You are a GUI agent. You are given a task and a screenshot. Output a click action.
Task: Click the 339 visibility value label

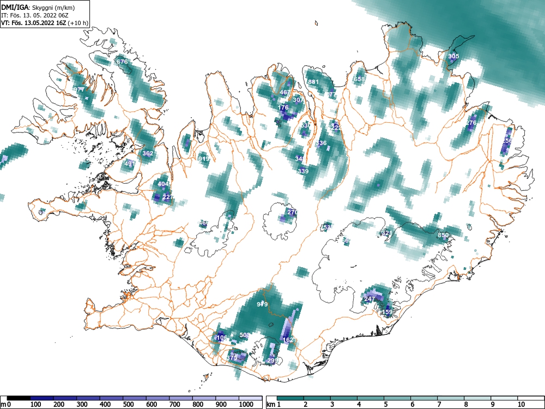click(303, 171)
